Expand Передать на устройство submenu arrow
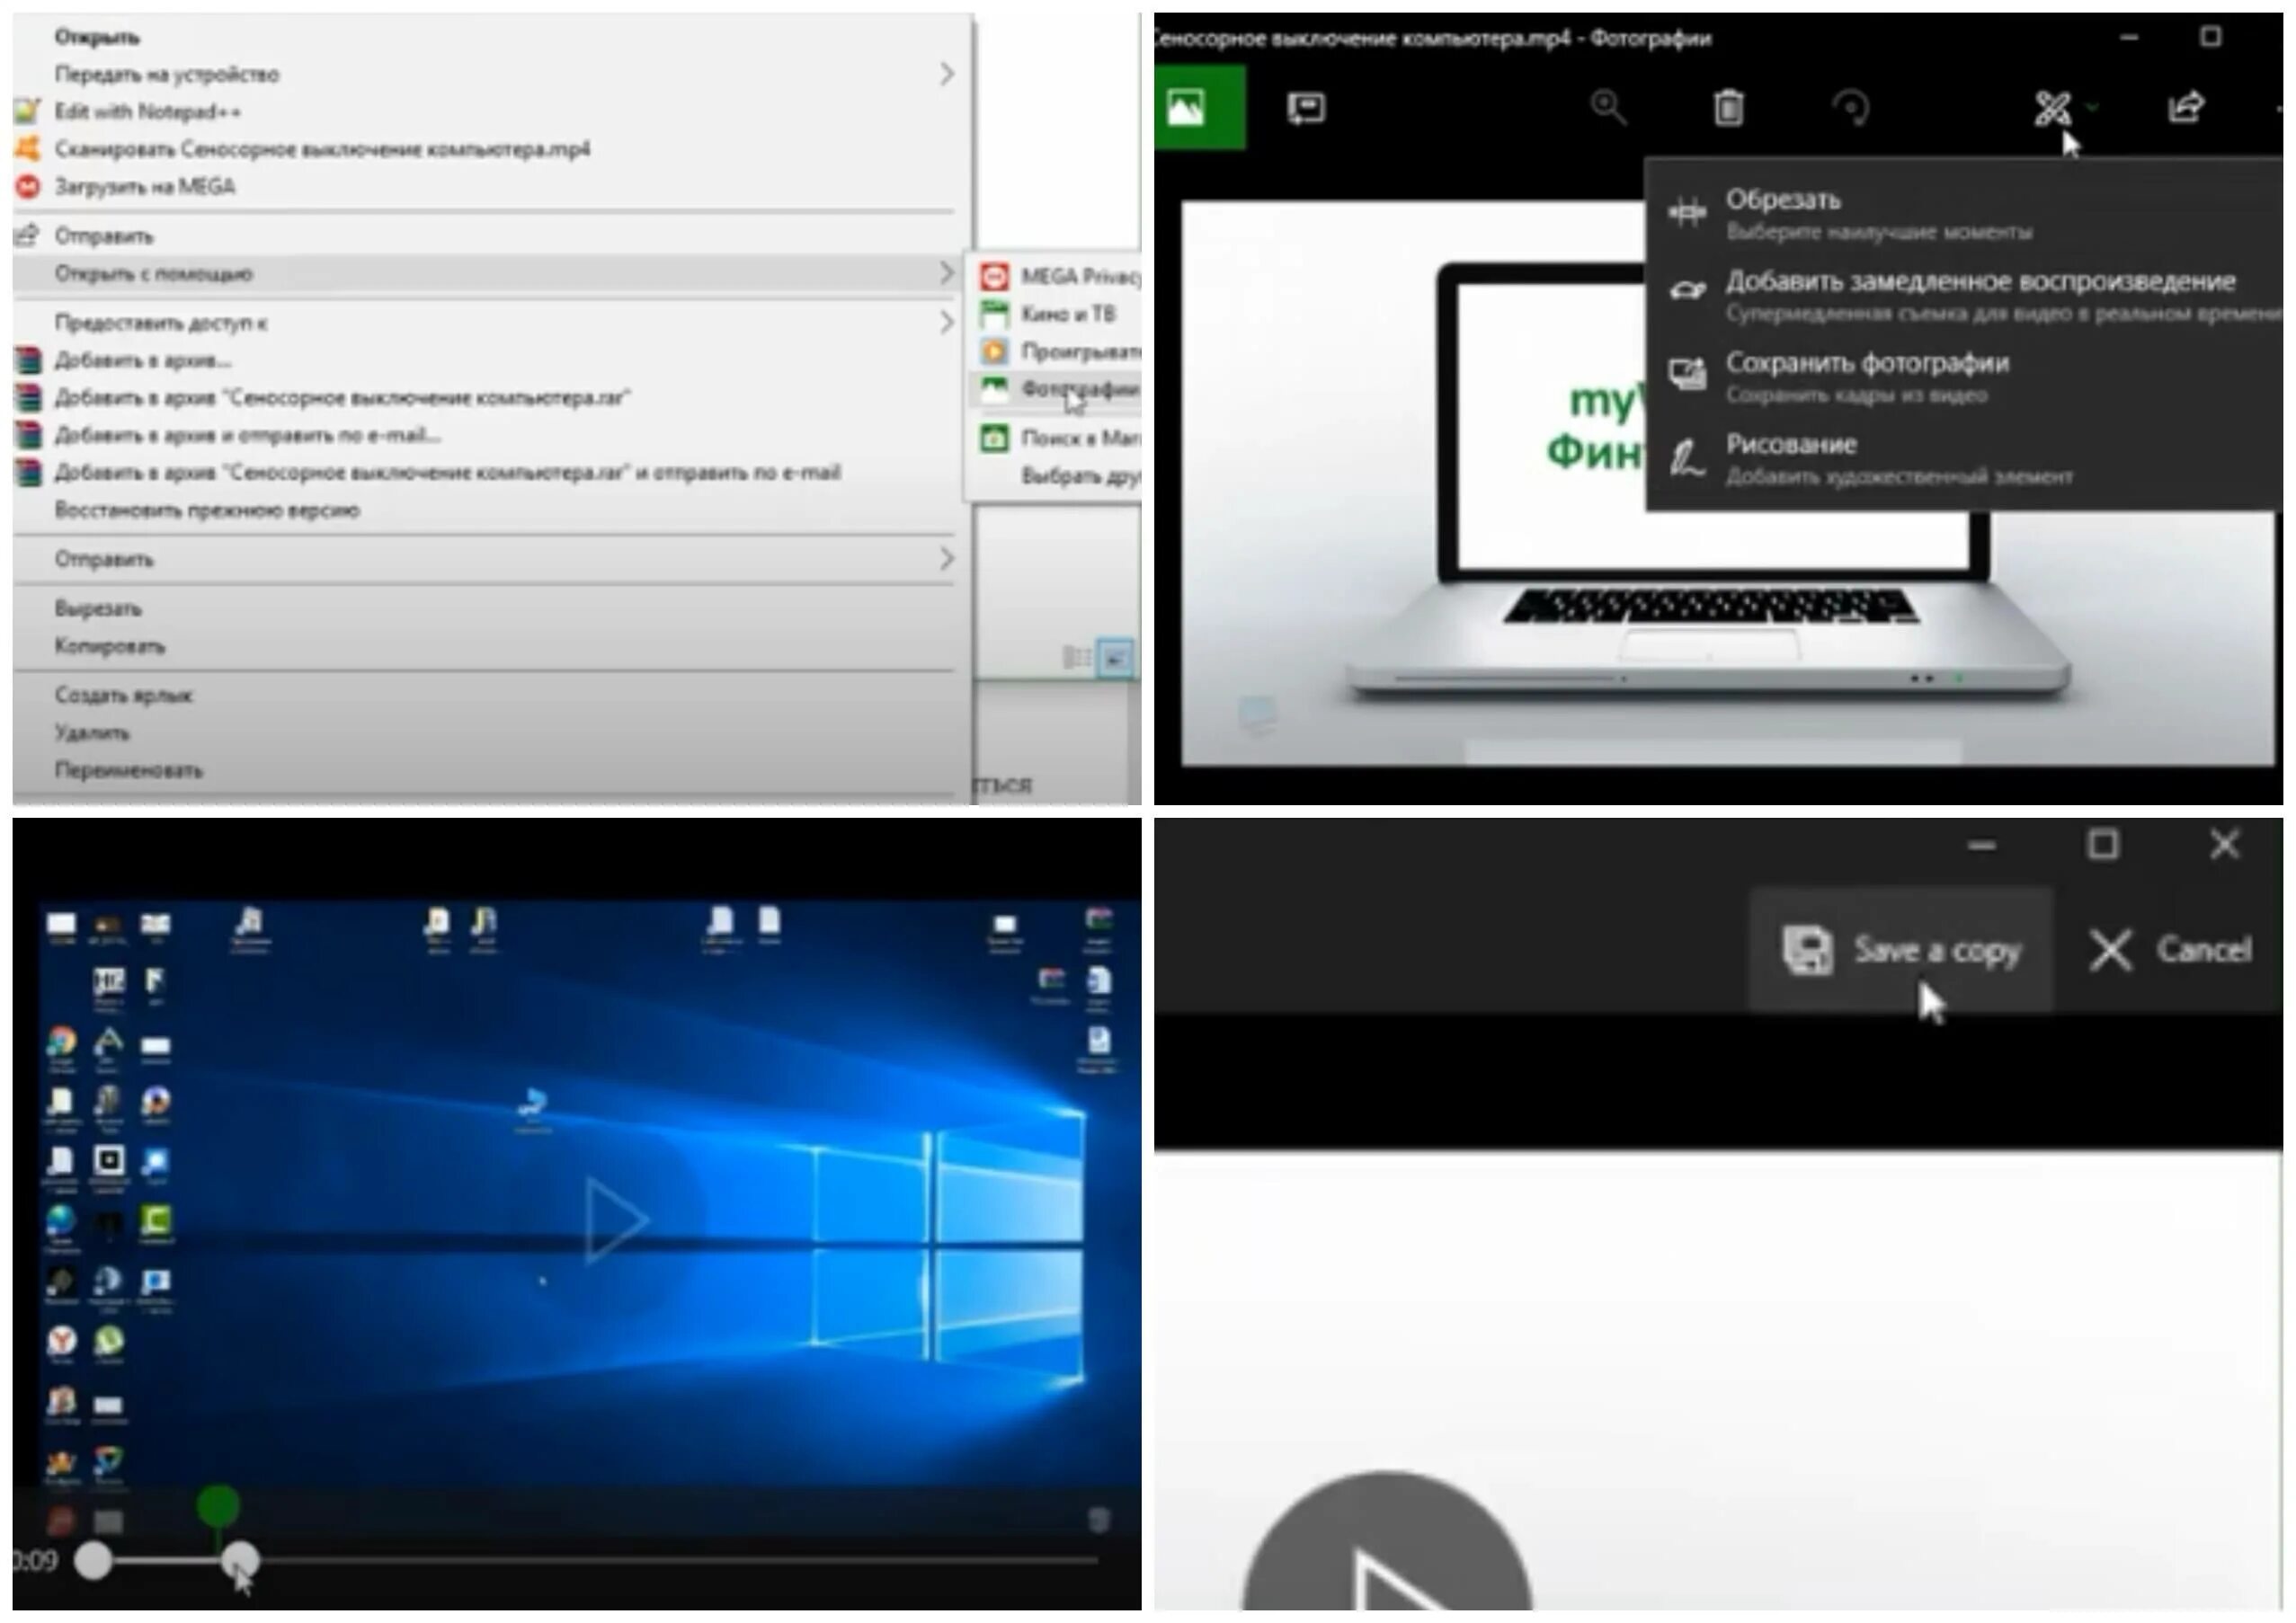Viewport: 2296px width, 1623px height. 945,74
